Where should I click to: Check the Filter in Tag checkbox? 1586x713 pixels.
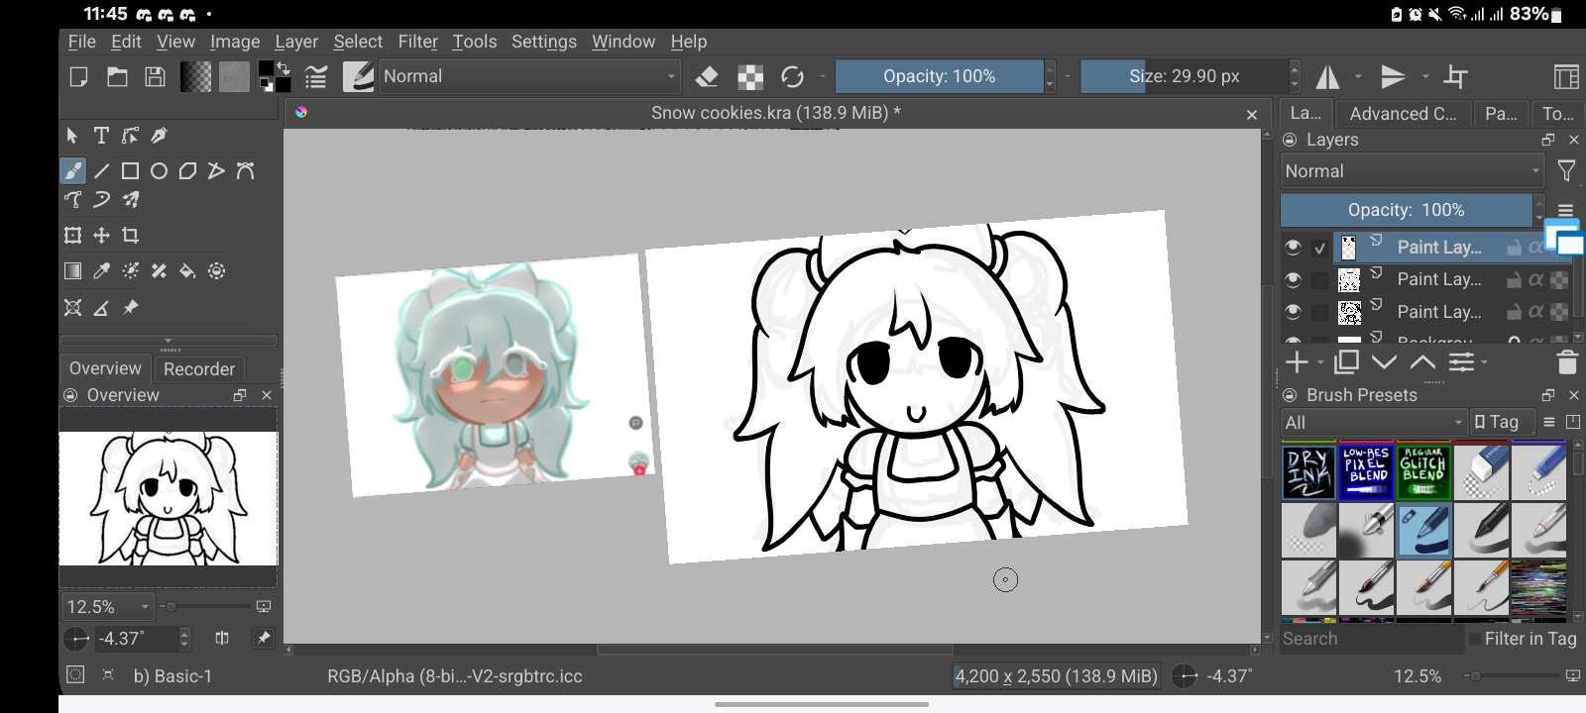pos(1475,640)
